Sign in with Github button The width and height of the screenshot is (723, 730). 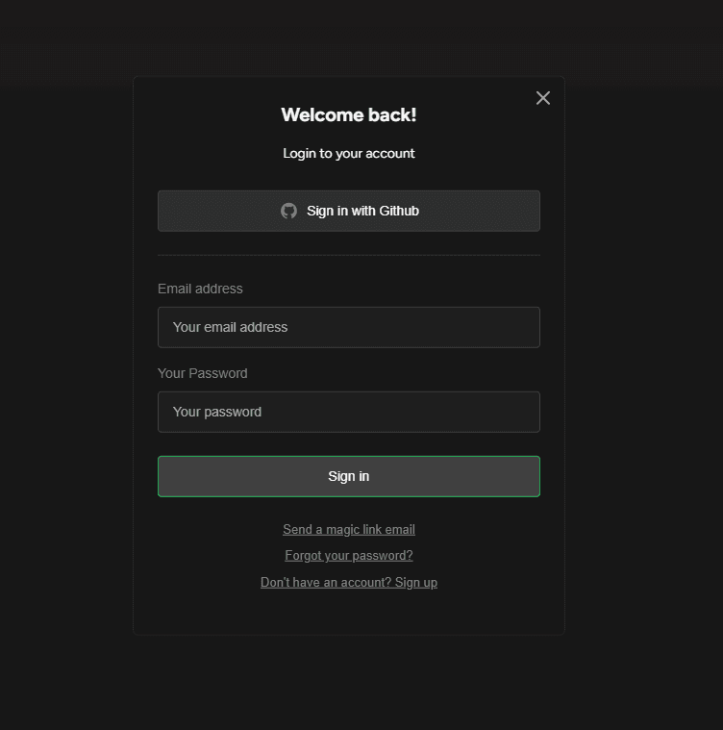349,211
